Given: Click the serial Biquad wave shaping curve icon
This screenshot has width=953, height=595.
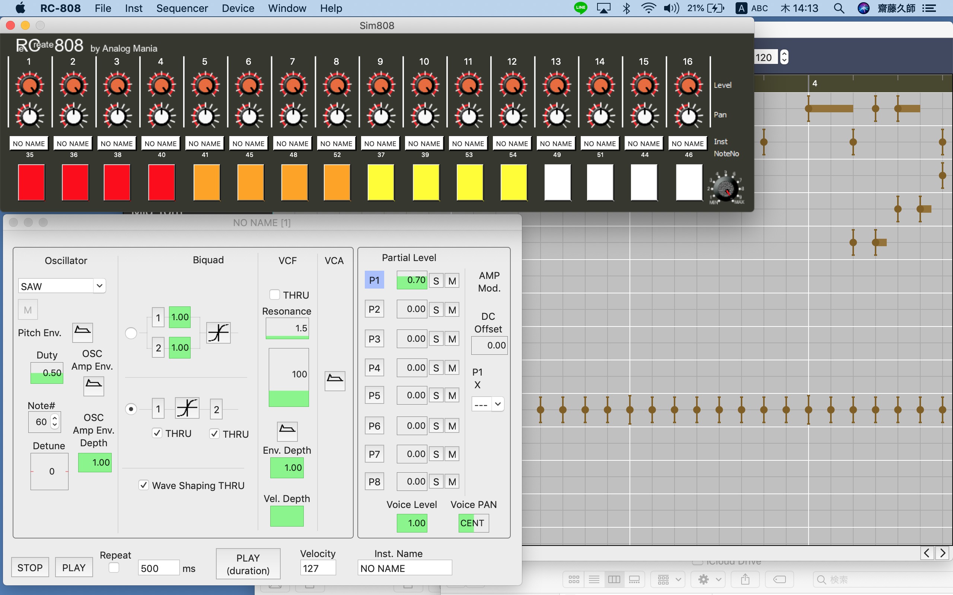Looking at the screenshot, I should click(x=187, y=408).
